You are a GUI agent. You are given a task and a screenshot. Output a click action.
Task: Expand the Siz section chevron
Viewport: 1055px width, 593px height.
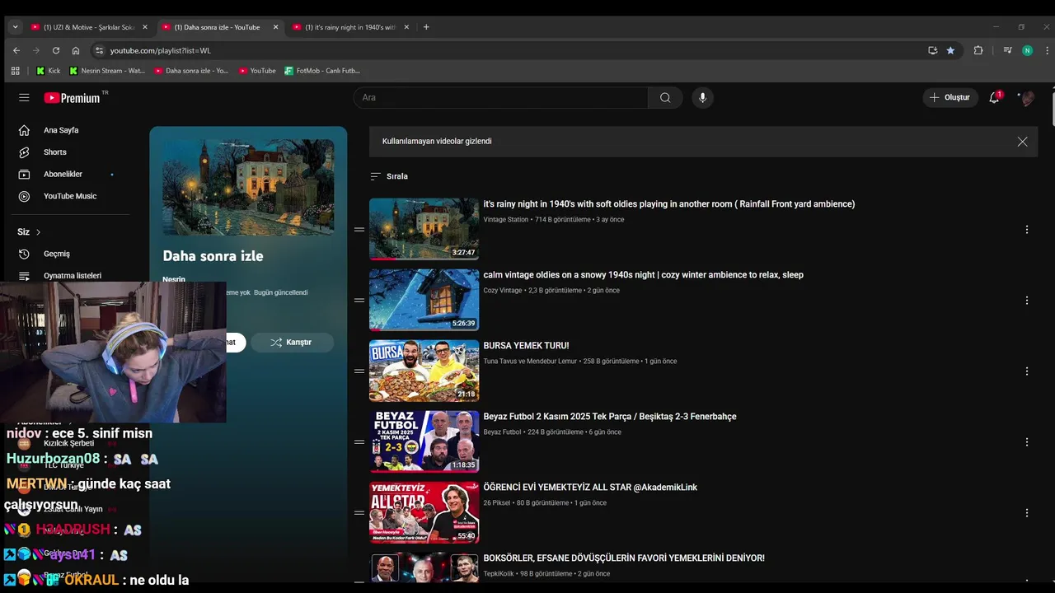(x=38, y=232)
